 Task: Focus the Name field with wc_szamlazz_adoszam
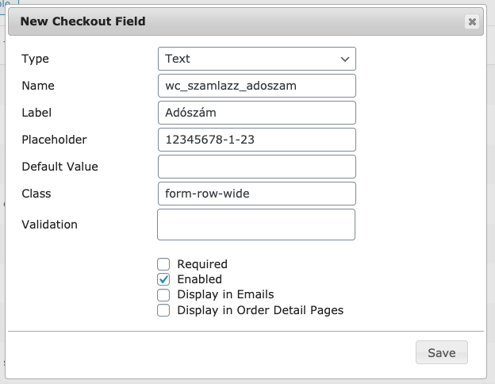[257, 86]
